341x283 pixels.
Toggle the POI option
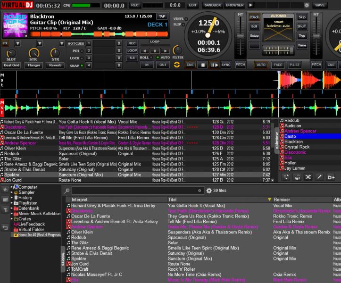point(82,51)
